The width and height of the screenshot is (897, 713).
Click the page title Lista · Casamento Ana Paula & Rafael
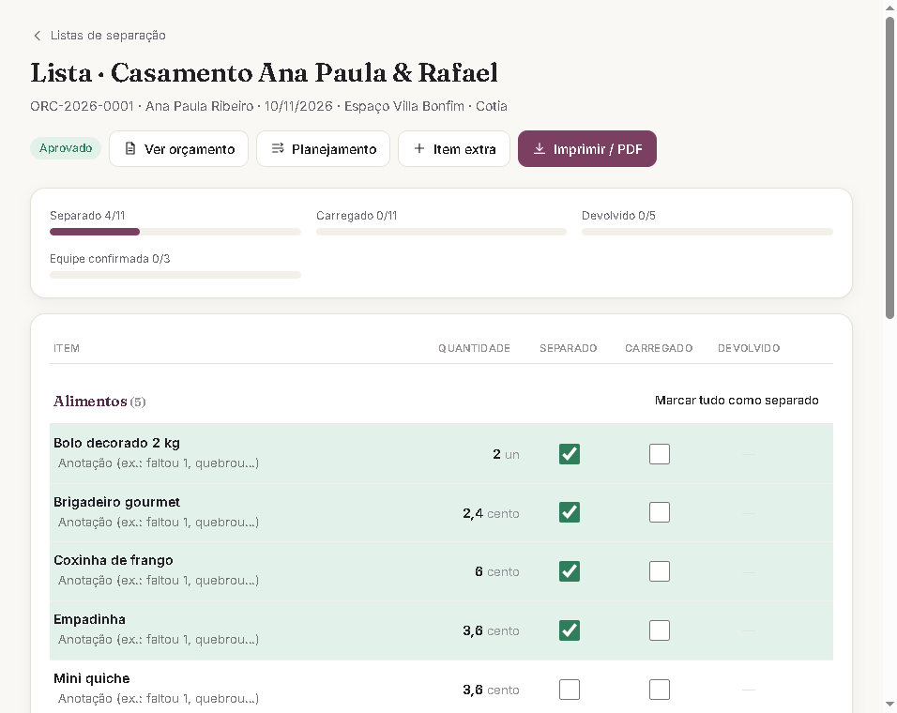pos(265,73)
